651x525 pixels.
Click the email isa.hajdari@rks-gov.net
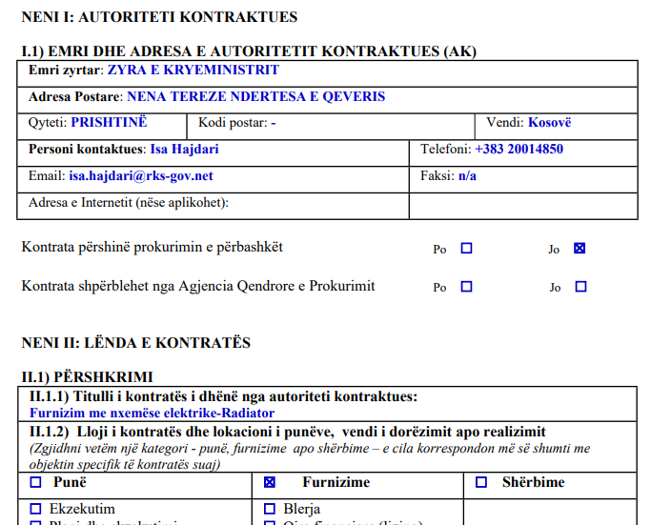click(x=140, y=176)
